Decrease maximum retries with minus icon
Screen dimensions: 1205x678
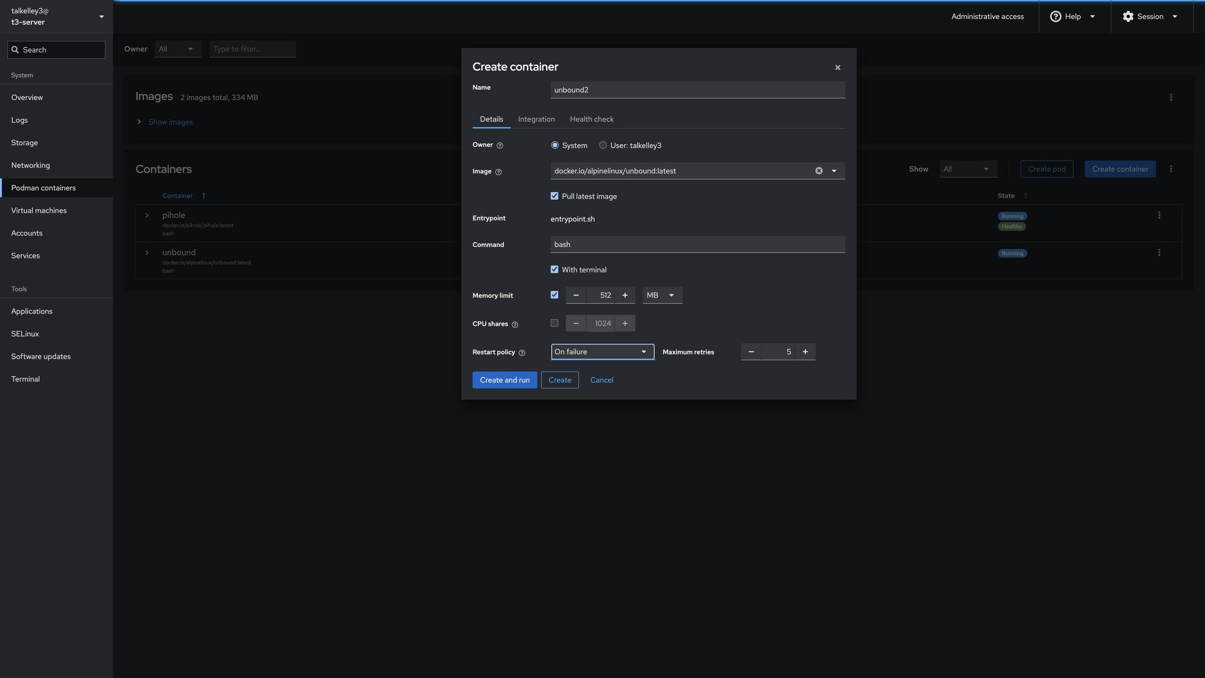click(x=751, y=352)
